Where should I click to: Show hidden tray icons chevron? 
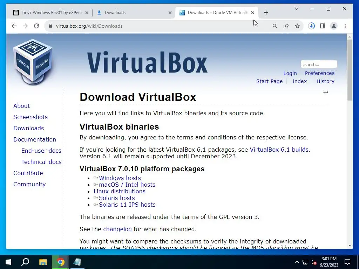(297, 262)
